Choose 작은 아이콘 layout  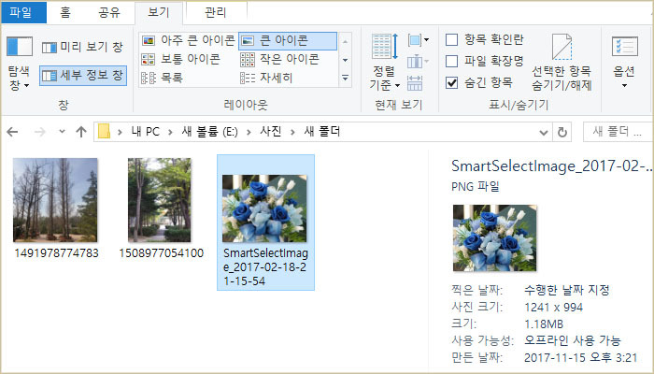(280, 59)
